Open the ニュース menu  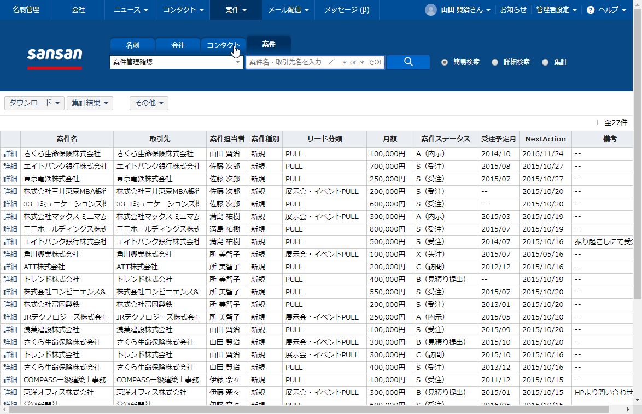coord(131,10)
